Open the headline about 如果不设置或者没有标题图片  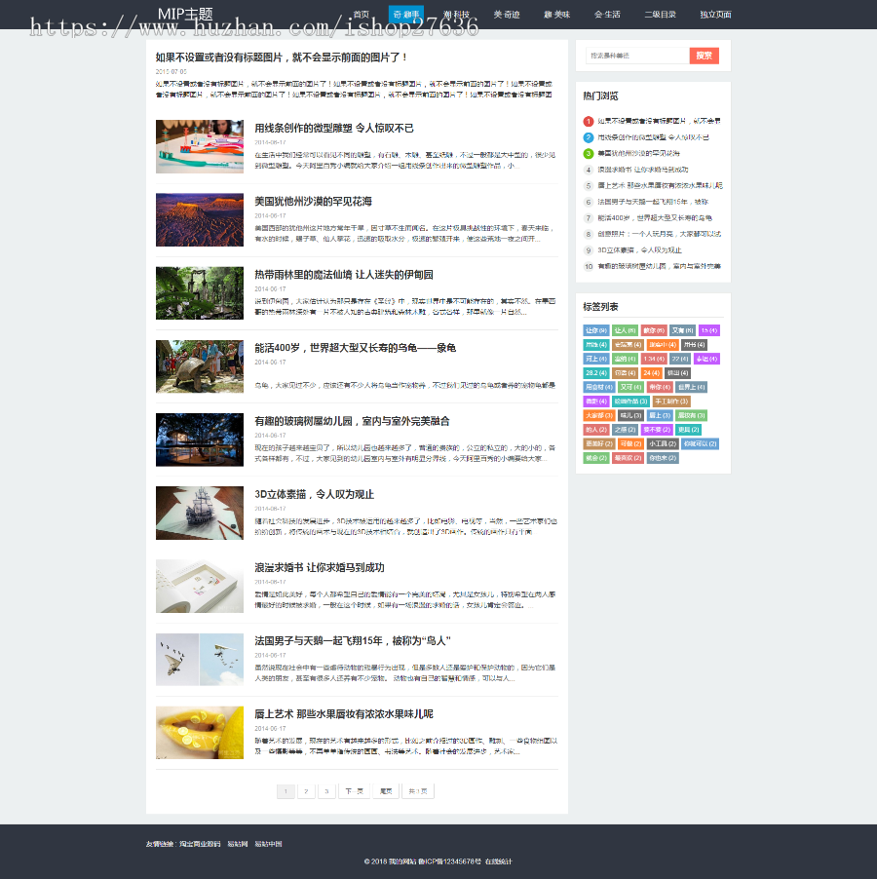point(282,57)
